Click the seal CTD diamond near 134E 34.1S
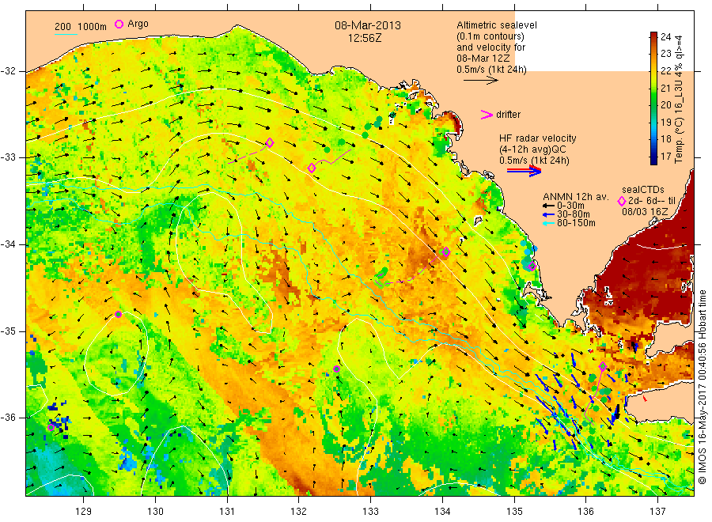Image resolution: width=712 pixels, height=522 pixels. tap(446, 252)
